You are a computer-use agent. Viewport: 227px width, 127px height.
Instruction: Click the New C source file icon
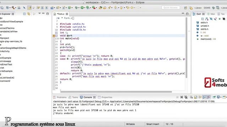pyautogui.click(x=63, y=8)
